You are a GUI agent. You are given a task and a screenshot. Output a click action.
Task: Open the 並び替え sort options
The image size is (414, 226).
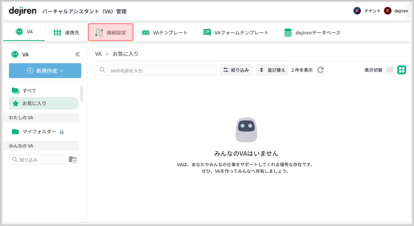(272, 70)
